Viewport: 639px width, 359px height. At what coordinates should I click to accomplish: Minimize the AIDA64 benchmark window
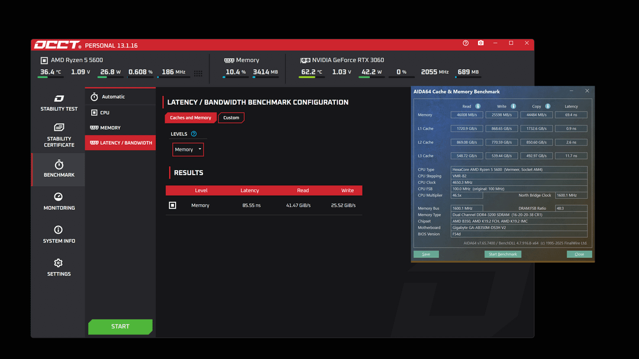[x=572, y=91]
